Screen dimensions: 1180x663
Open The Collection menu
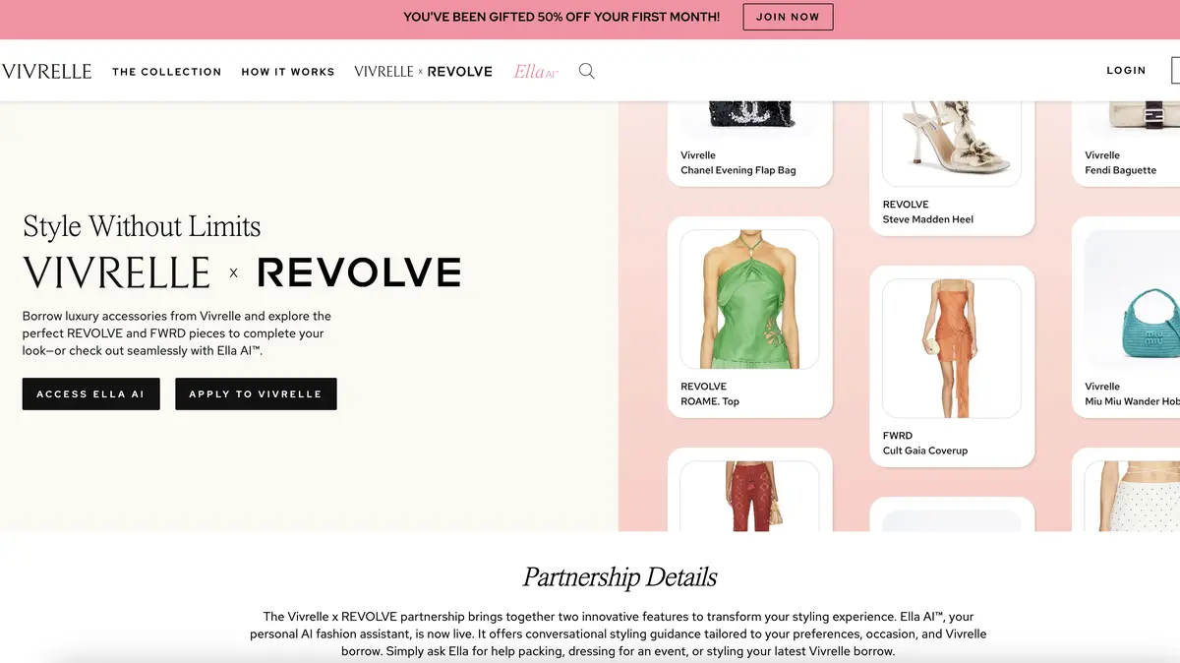coord(167,72)
